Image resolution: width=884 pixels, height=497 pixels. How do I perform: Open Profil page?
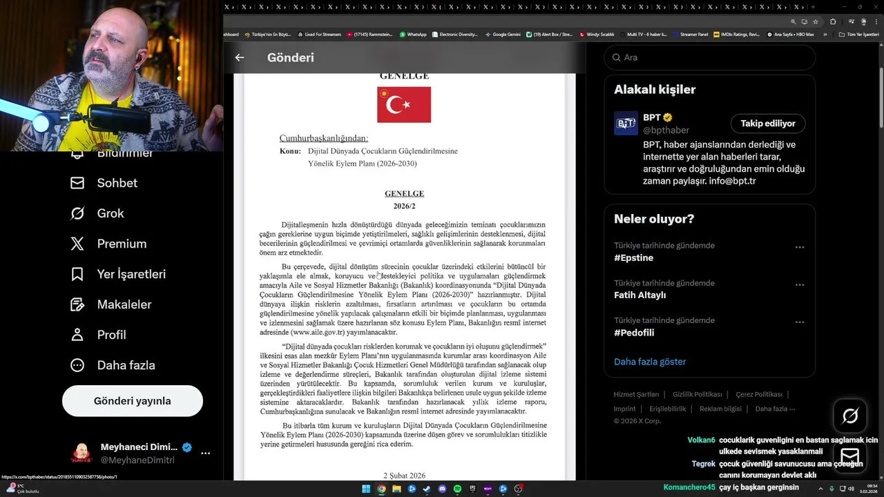point(98,335)
